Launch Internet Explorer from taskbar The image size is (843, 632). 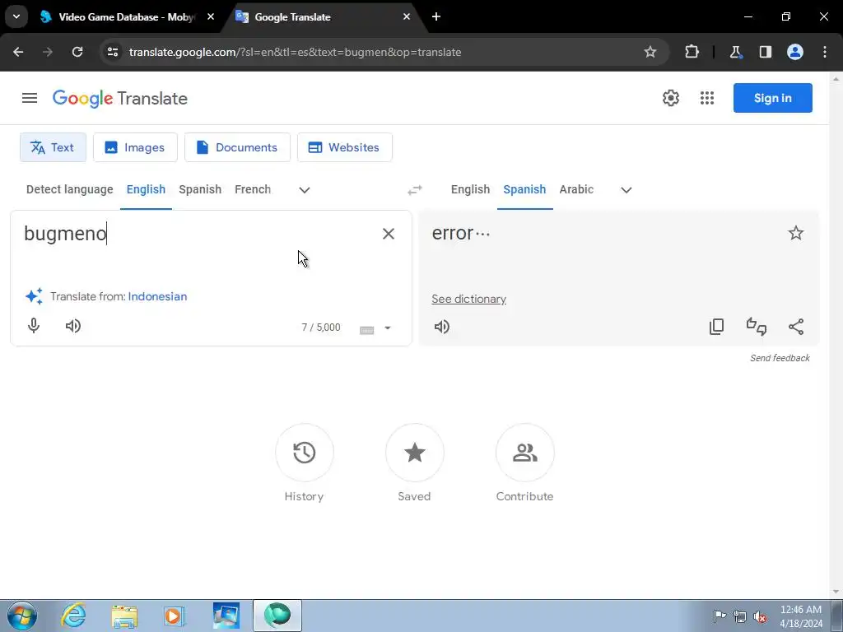73,616
